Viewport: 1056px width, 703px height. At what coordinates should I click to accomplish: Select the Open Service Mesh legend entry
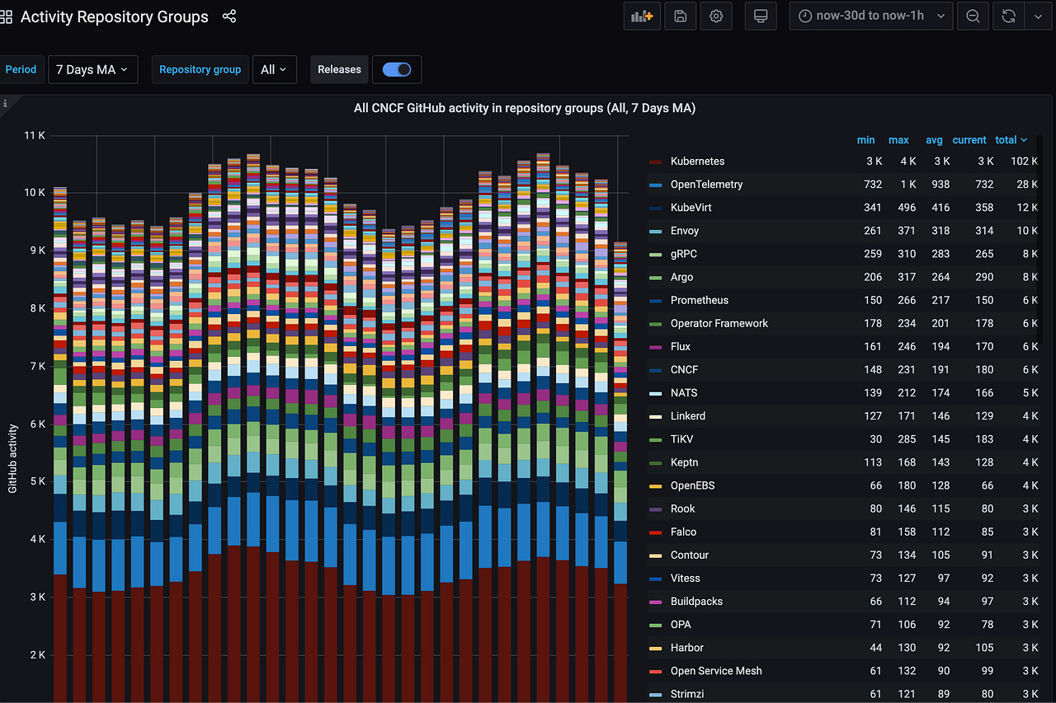click(x=716, y=670)
